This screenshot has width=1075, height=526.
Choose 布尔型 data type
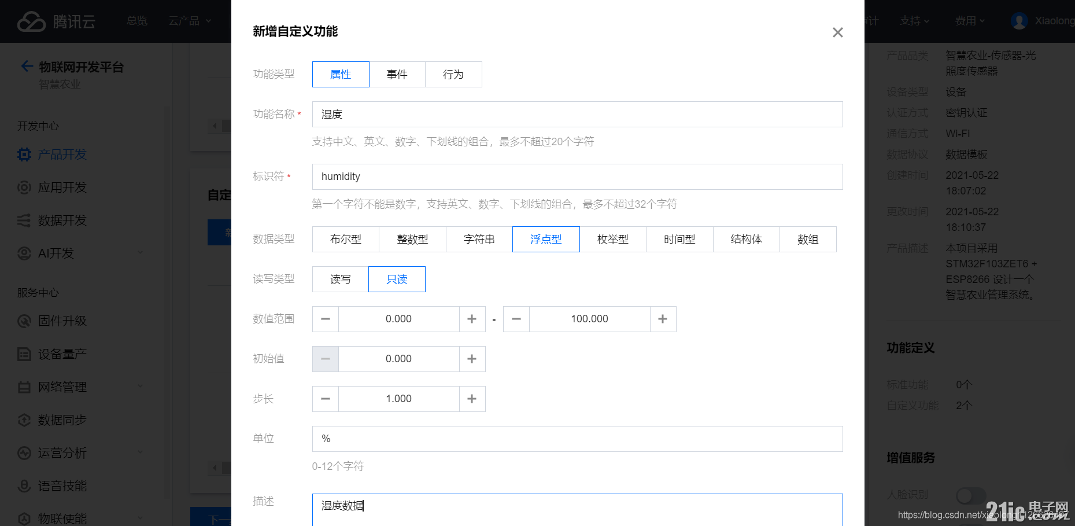point(346,240)
